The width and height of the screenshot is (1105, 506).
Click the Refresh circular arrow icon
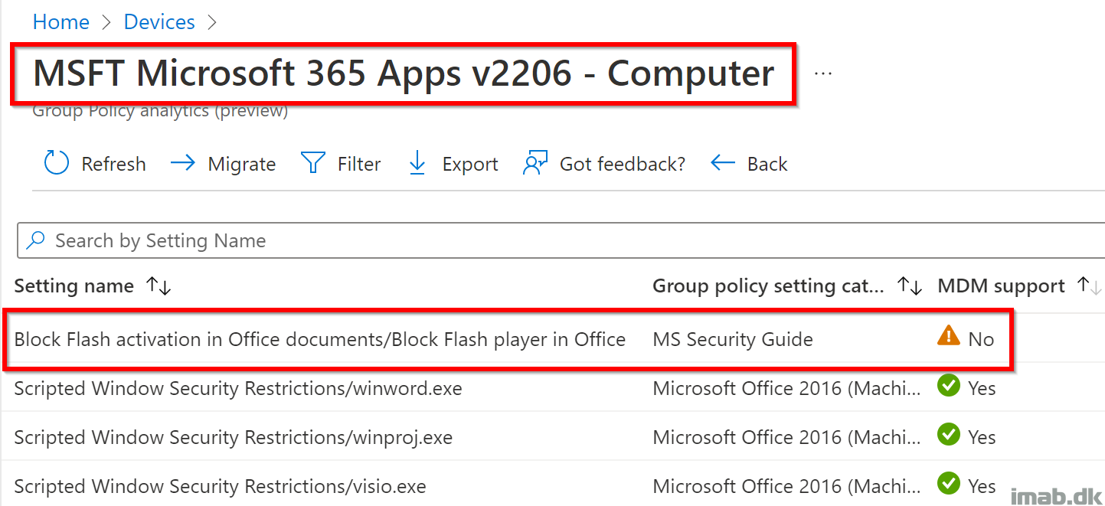tap(57, 163)
